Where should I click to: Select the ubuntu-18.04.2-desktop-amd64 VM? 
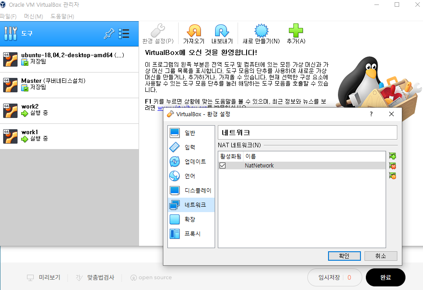click(69, 59)
